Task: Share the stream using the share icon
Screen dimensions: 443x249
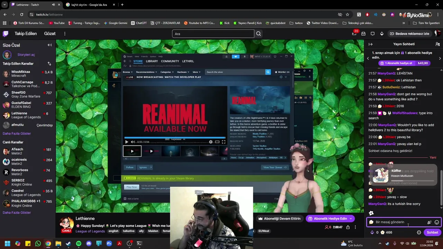Action: click(x=348, y=227)
